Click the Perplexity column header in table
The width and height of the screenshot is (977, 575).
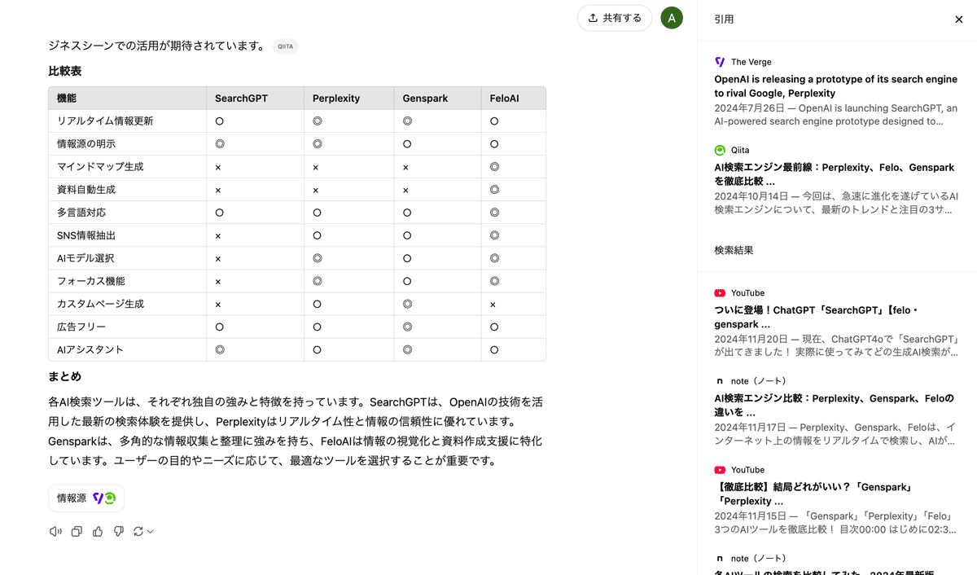pyautogui.click(x=336, y=99)
